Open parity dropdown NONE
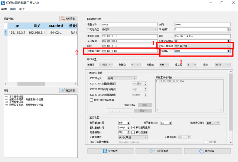The height and width of the screenshot is (162, 238). click(x=164, y=65)
